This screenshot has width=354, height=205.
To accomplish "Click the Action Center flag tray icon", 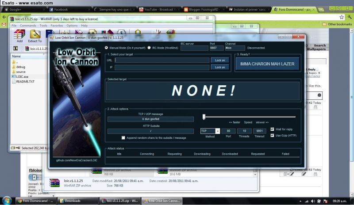I will tap(325, 201).
